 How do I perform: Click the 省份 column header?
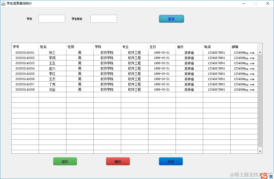pyautogui.click(x=189, y=46)
